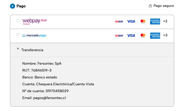
Task: Click the Visa icon in Mercado Pago row
Action: point(131,35)
